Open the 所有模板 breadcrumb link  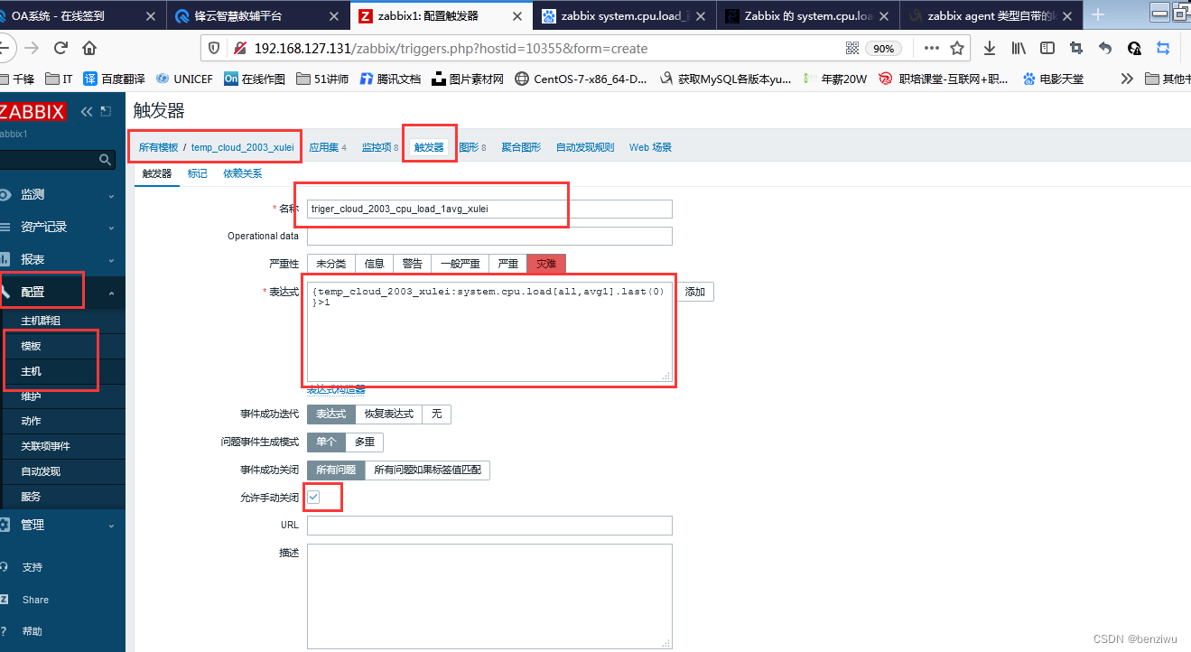[159, 147]
